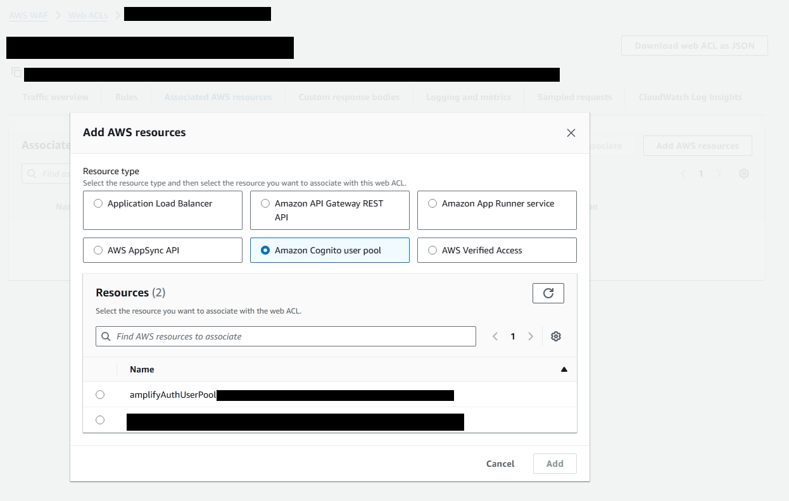
Task: Select Application Load Balancer resource type
Action: [163, 210]
